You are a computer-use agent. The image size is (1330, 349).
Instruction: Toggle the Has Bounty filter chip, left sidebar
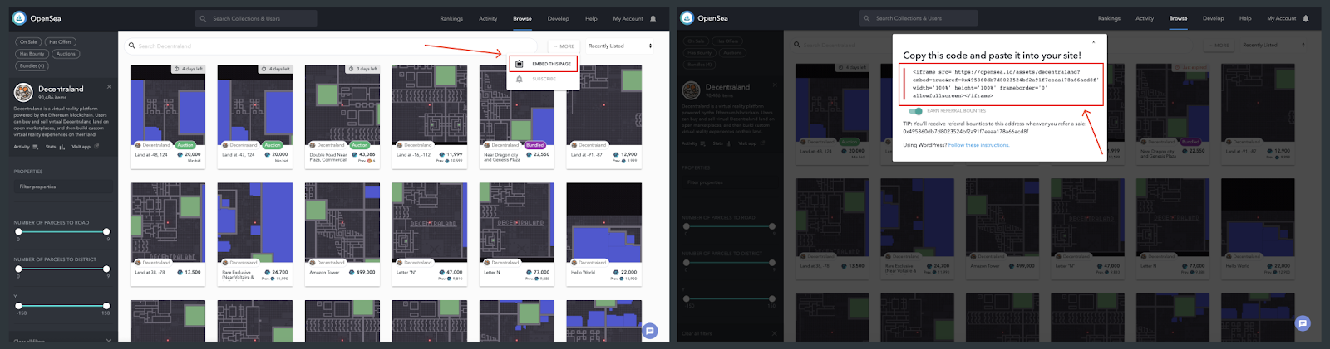tap(32, 54)
